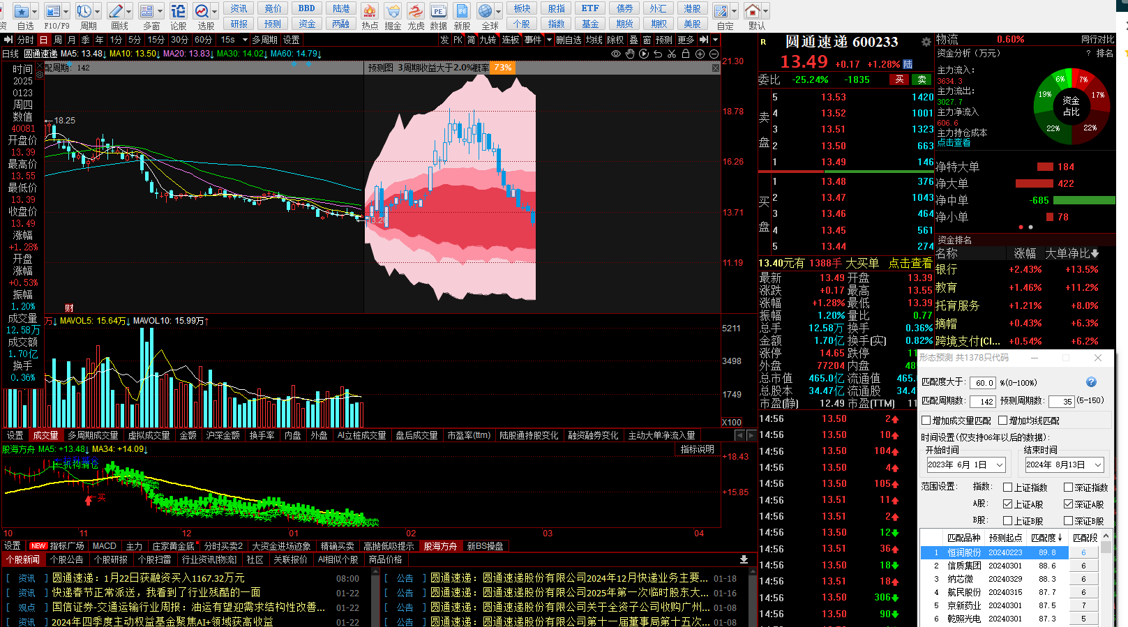
Task: Switch to the MACD indicator tab
Action: [105, 546]
